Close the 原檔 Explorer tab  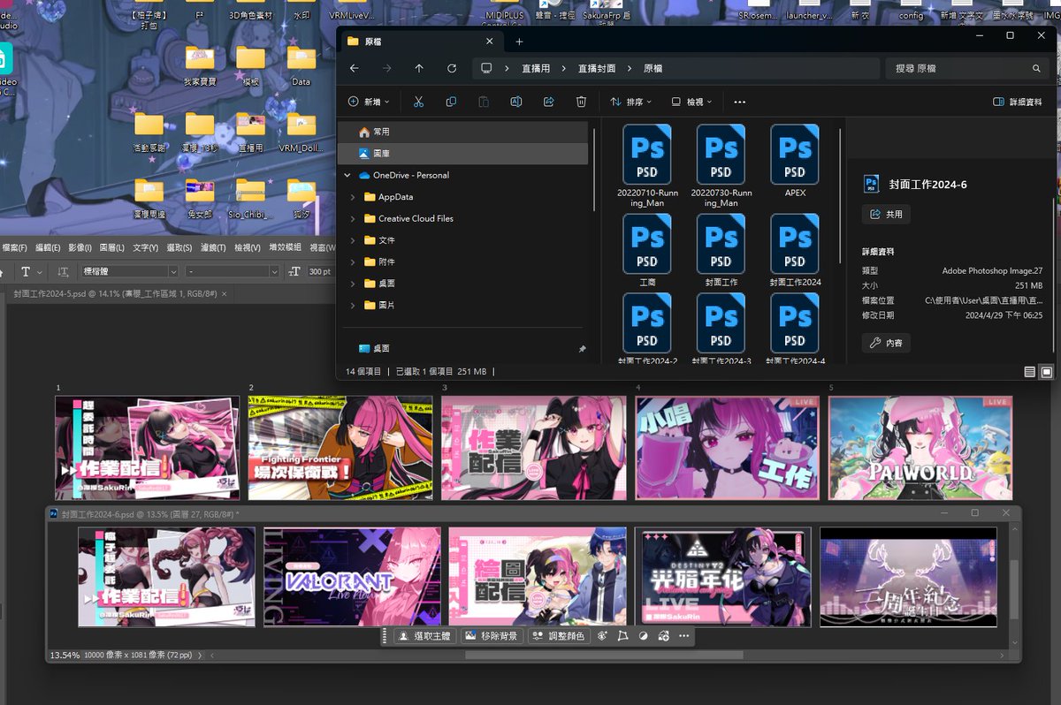[490, 42]
